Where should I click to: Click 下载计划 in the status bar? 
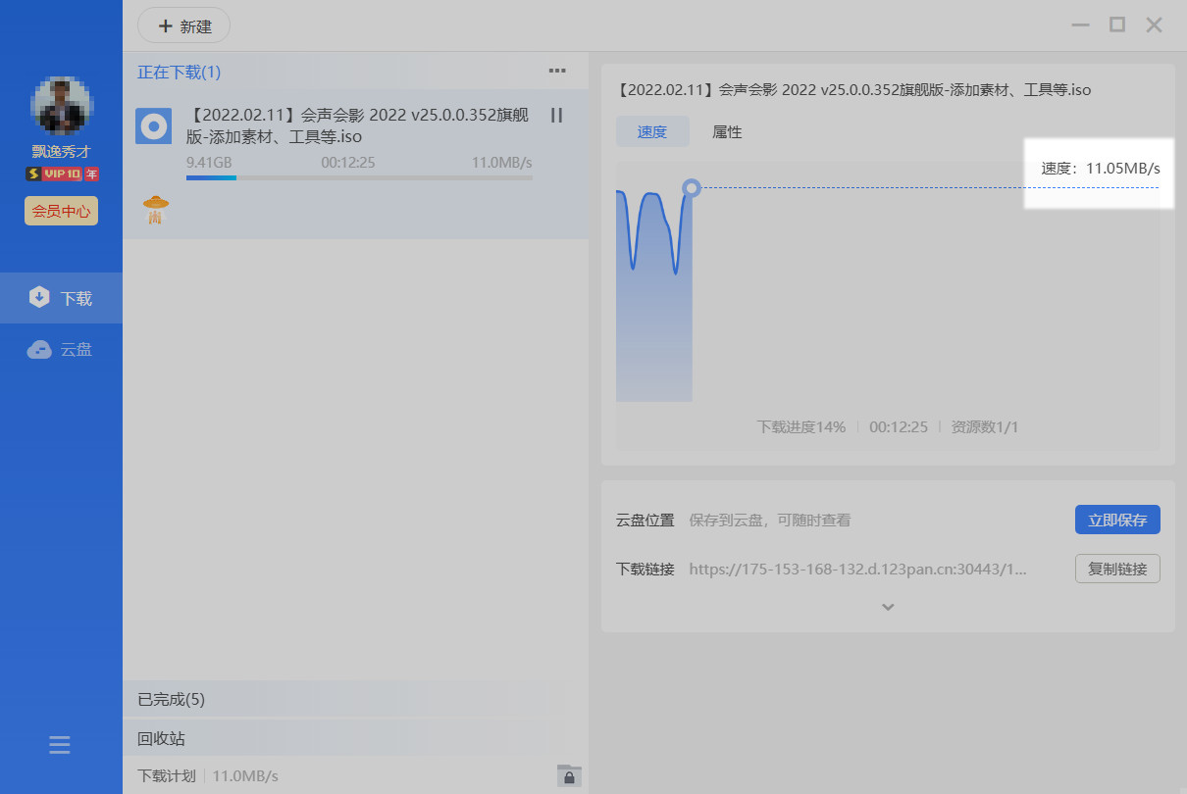[167, 775]
